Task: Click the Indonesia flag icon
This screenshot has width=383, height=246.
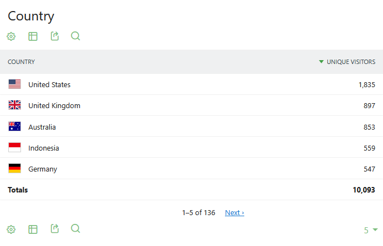Action: coord(15,148)
